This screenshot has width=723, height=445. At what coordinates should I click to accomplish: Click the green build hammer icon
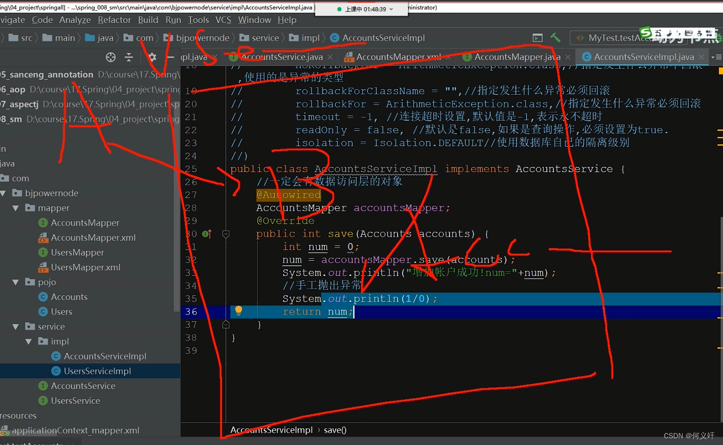point(555,38)
